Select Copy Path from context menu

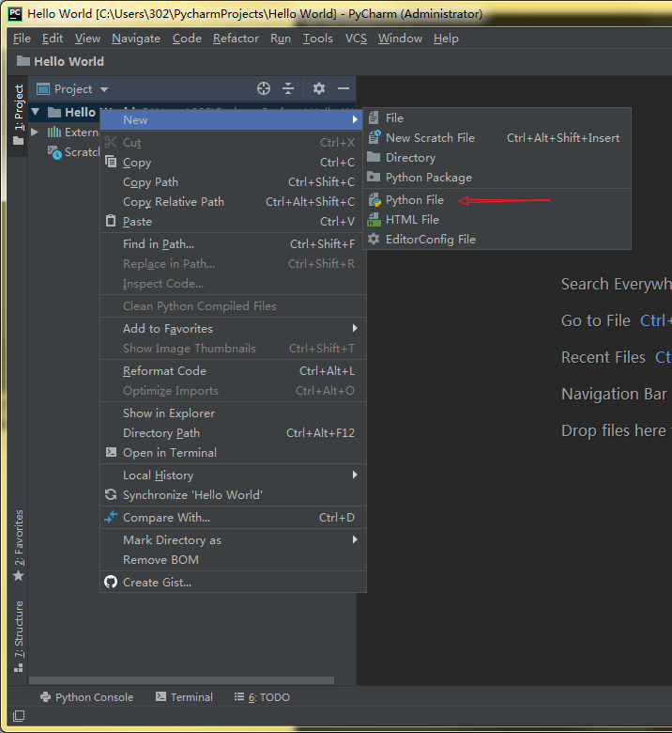click(x=233, y=182)
